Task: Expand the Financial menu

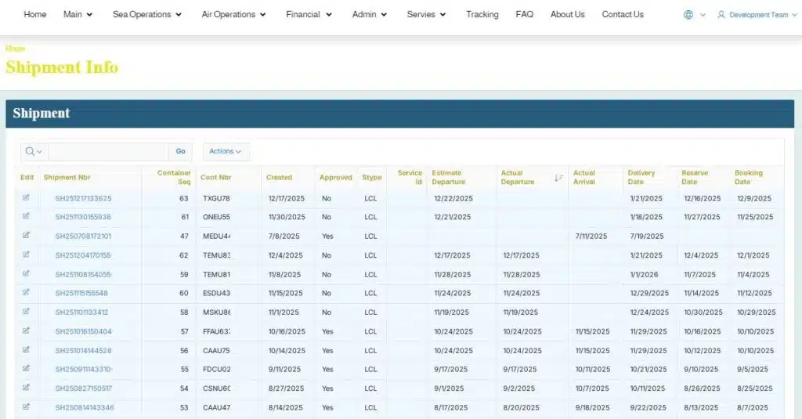Action: [309, 14]
